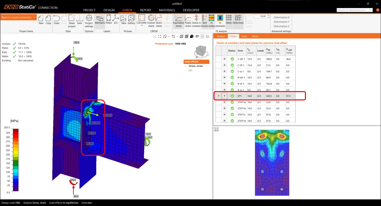Click Share project icon
Viewport: 381px width, 206px height.
tap(72, 21)
